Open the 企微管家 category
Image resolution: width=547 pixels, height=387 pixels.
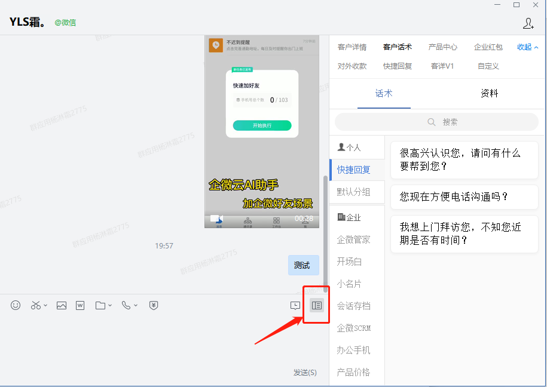[x=353, y=240]
